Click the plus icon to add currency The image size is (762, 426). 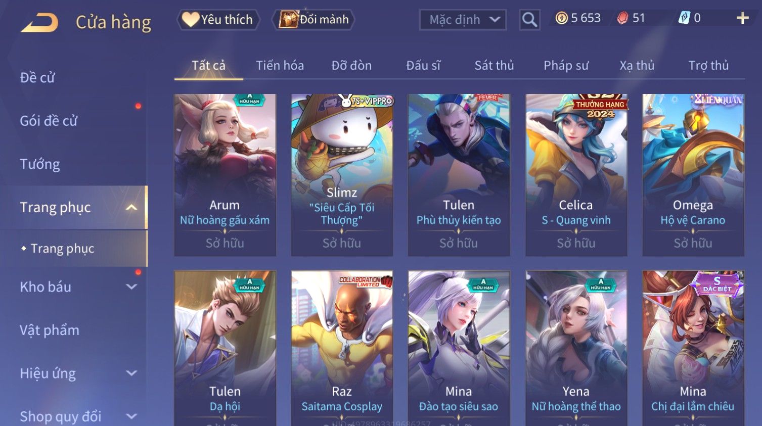click(742, 18)
